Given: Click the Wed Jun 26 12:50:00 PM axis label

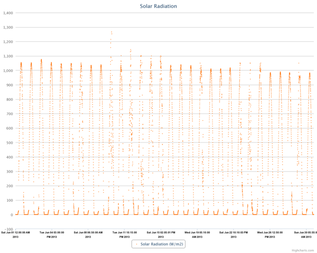Looking at the screenshot, I should click(270, 235).
